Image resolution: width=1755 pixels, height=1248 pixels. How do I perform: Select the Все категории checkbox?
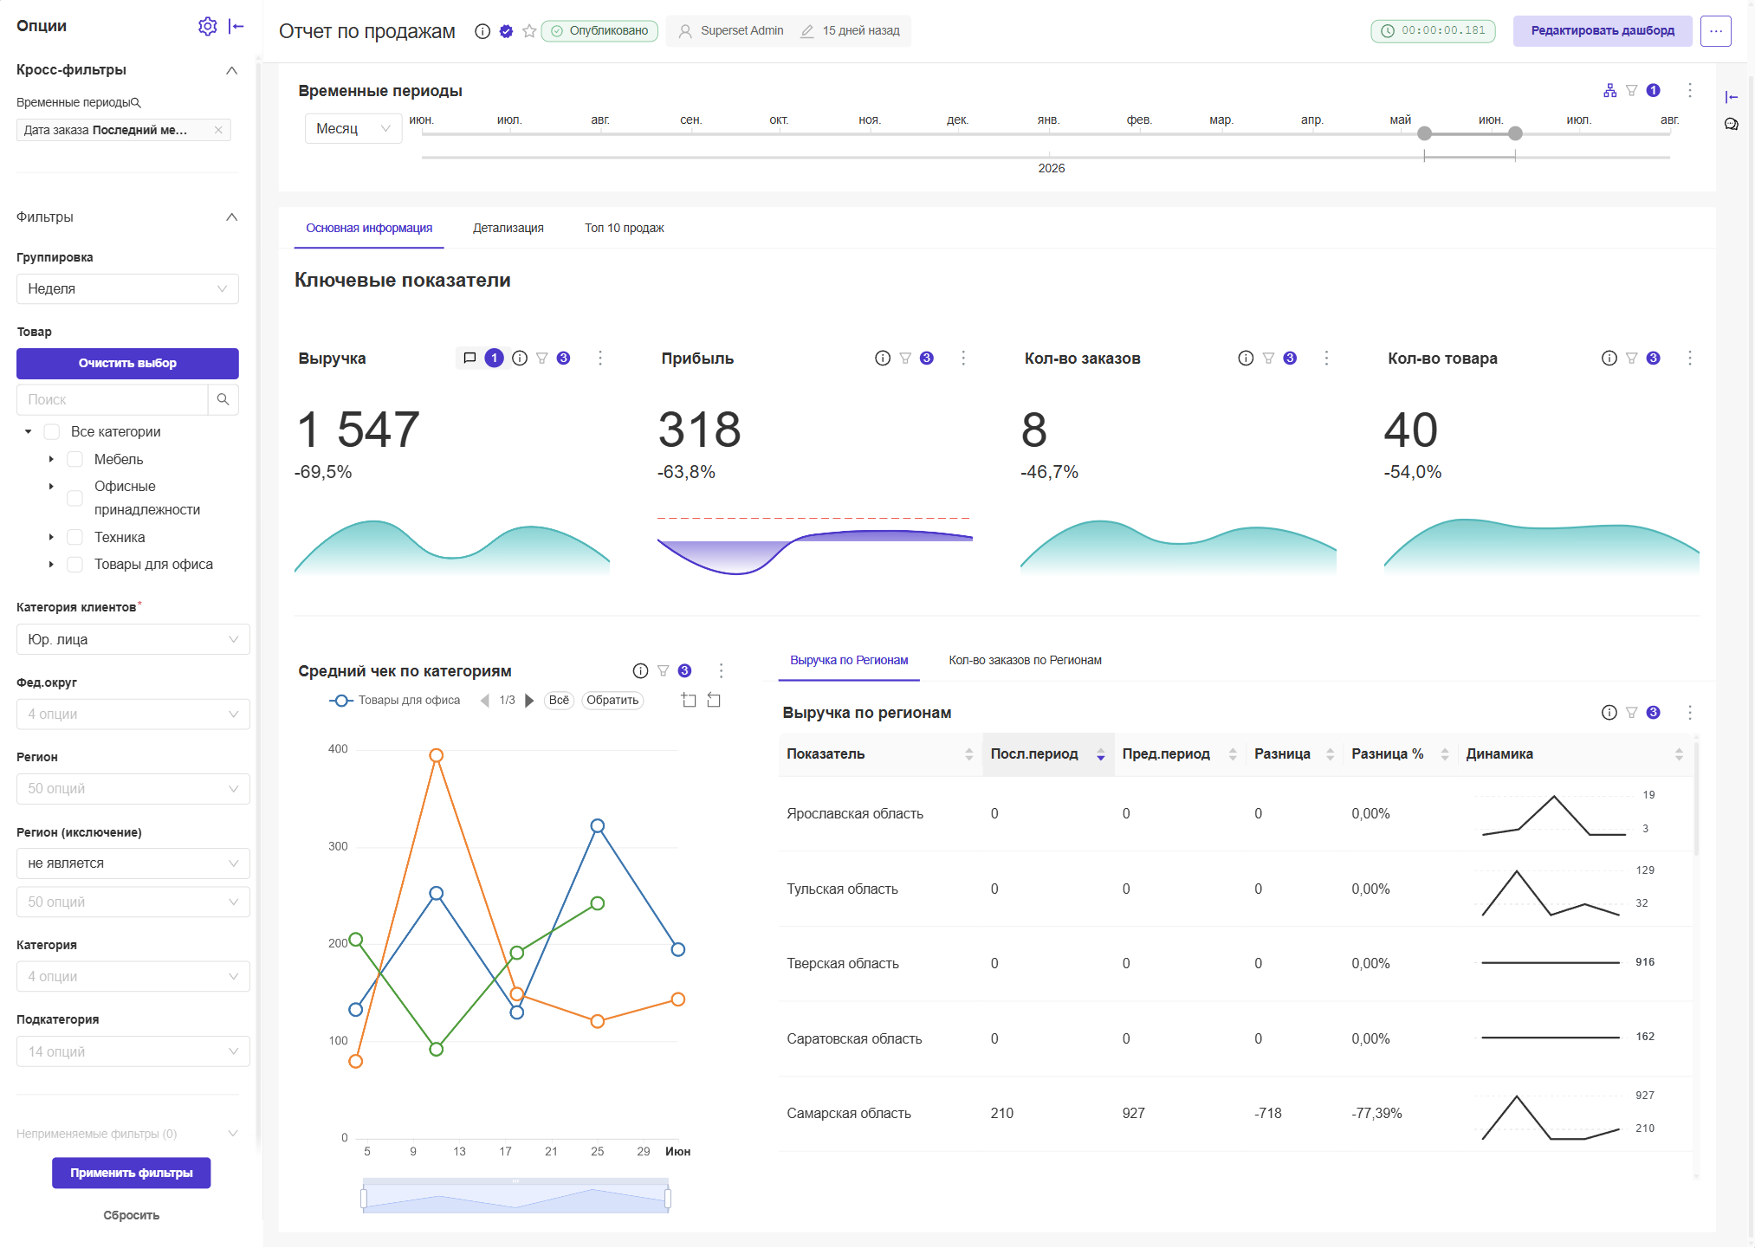pos(52,431)
